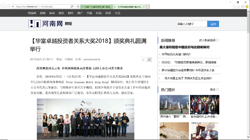The height and width of the screenshot is (140, 250).
Task: Open 养老待遇提升再迎密集利好 news link
Action: point(188,70)
